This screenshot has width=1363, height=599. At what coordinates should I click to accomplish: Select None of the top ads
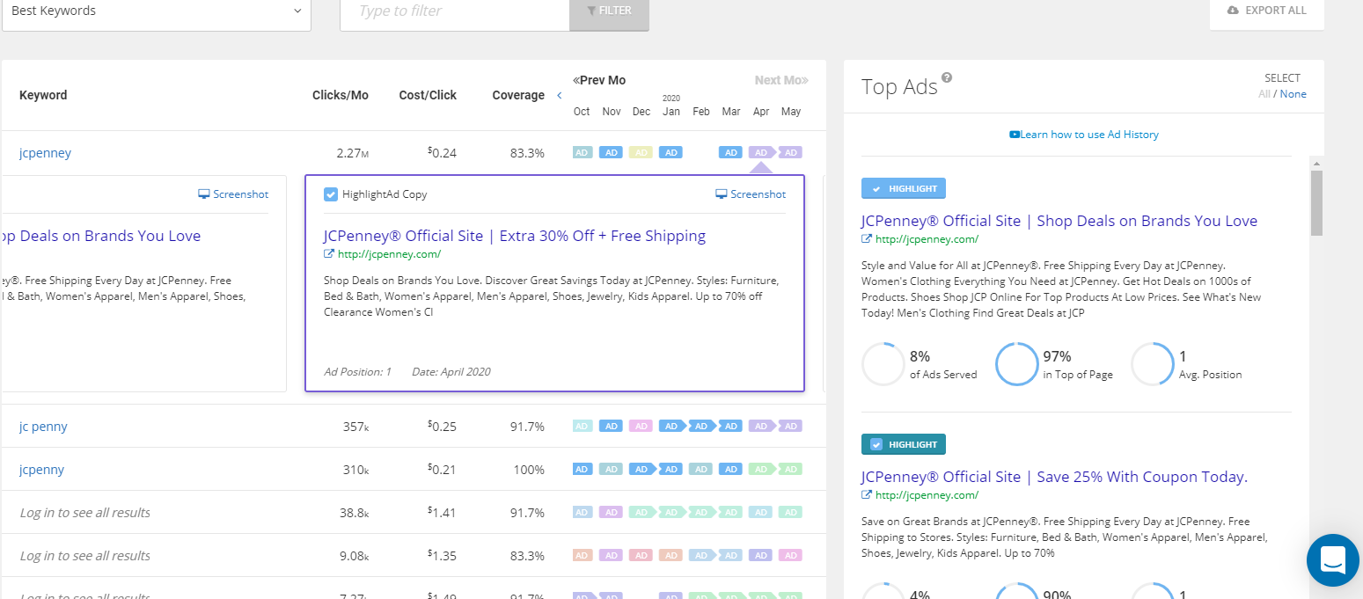coord(1293,94)
